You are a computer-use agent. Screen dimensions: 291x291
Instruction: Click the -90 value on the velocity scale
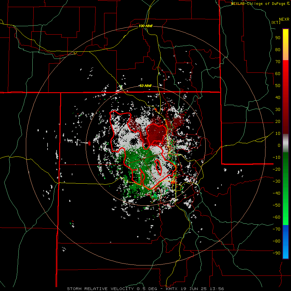coord(276,253)
